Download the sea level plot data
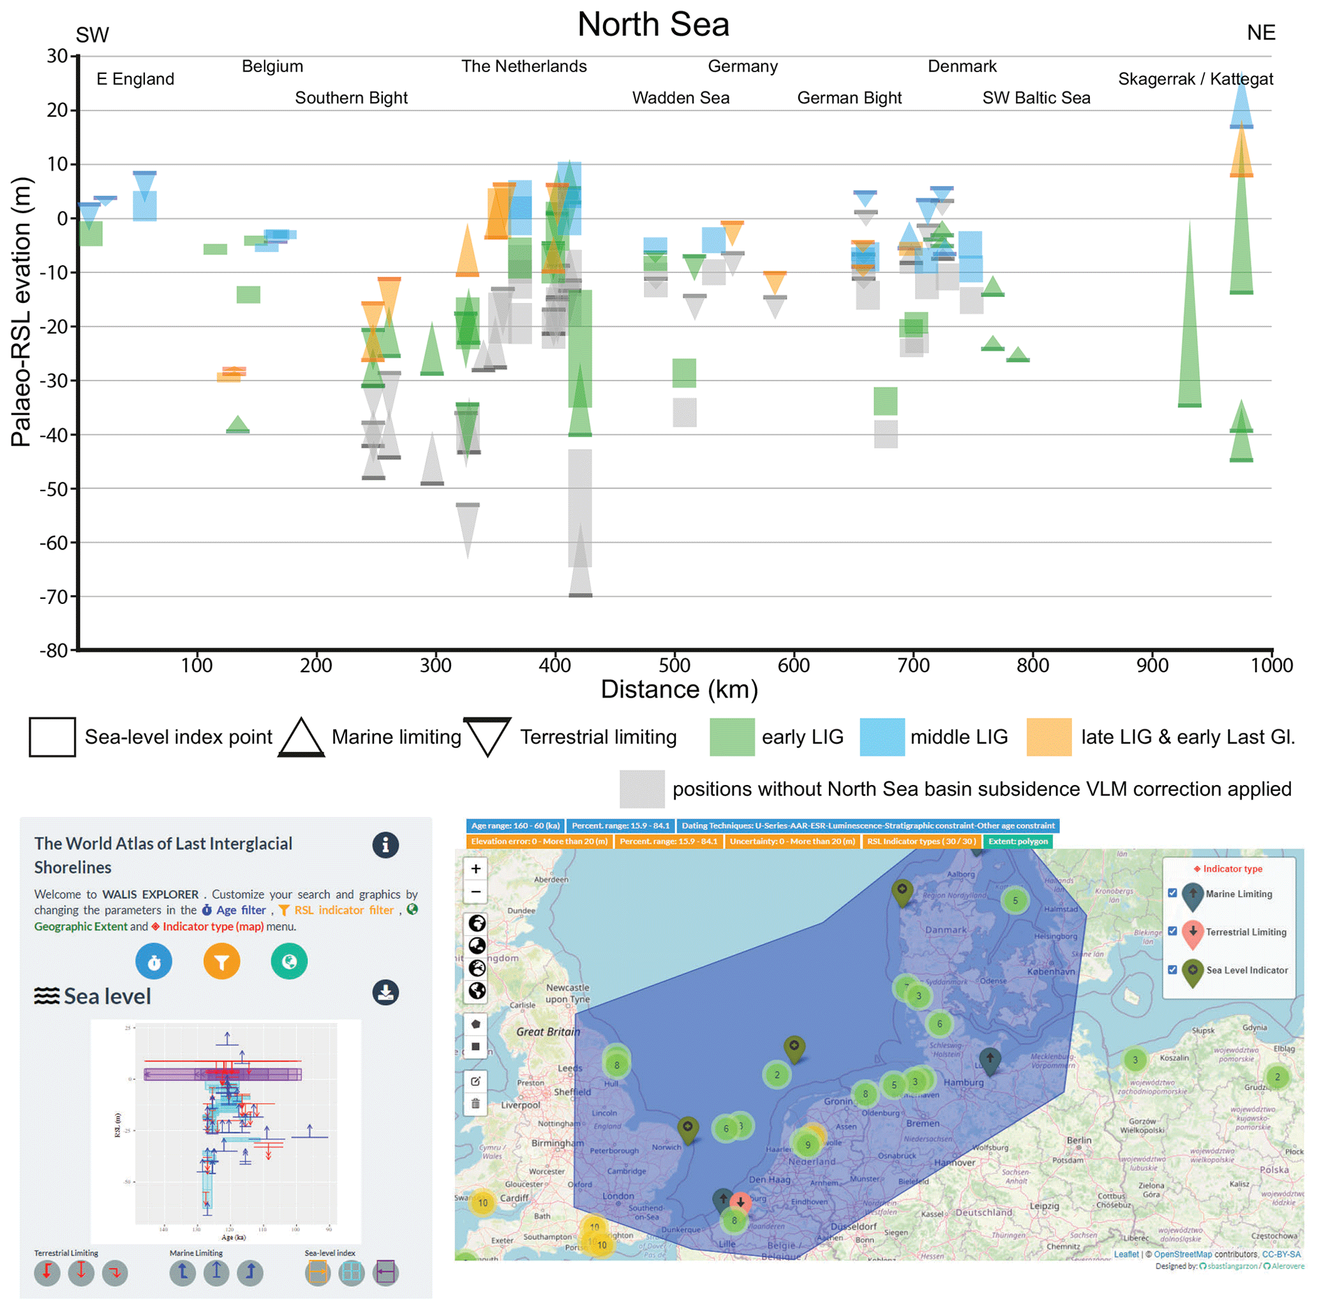 click(x=385, y=993)
